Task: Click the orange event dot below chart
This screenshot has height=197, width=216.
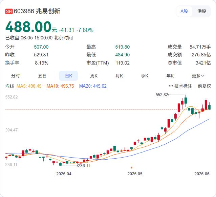Action: [x=131, y=167]
